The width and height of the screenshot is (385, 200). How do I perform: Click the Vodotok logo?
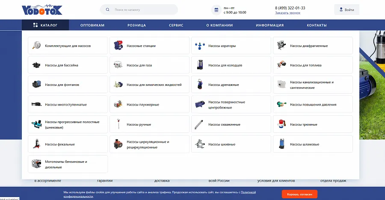[42, 10]
